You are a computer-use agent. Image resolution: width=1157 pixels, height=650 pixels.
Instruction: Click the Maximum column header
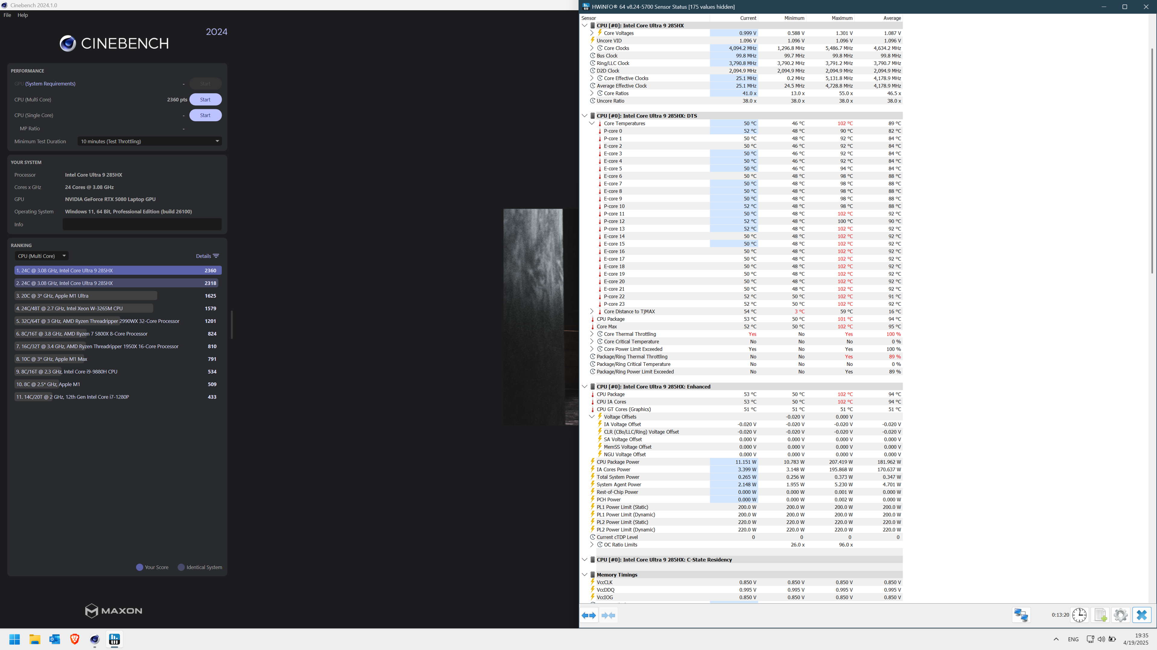pos(830,18)
